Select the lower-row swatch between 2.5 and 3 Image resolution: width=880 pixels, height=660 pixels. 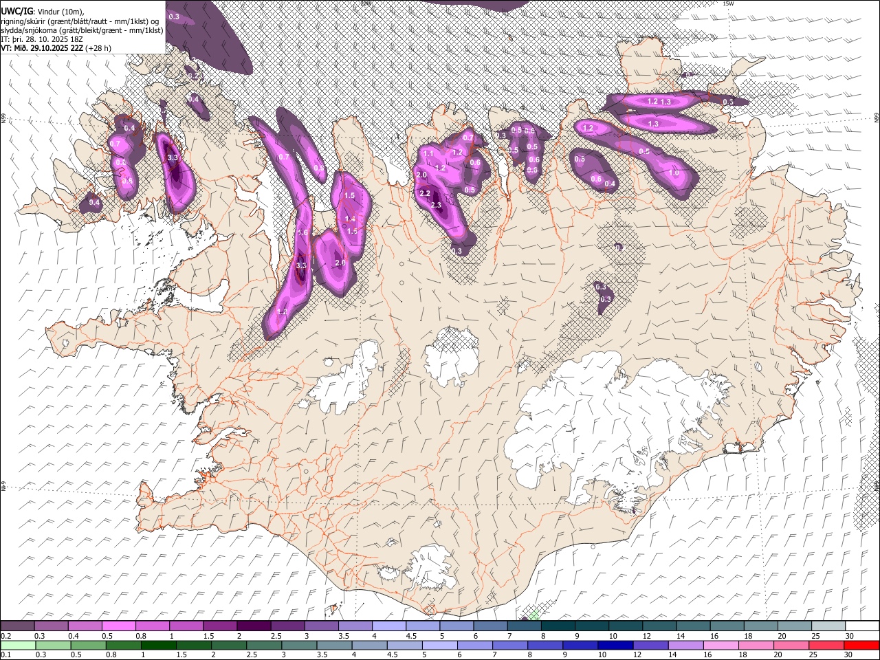(x=264, y=646)
